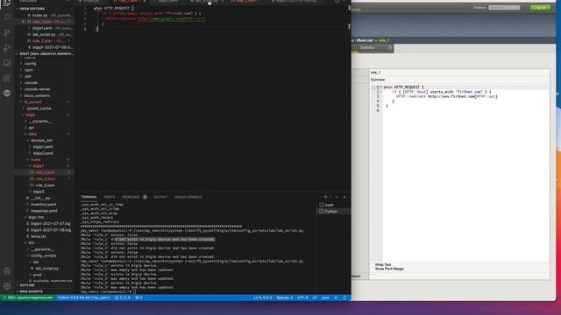Open the Search view in activity bar

[x=7, y=17]
